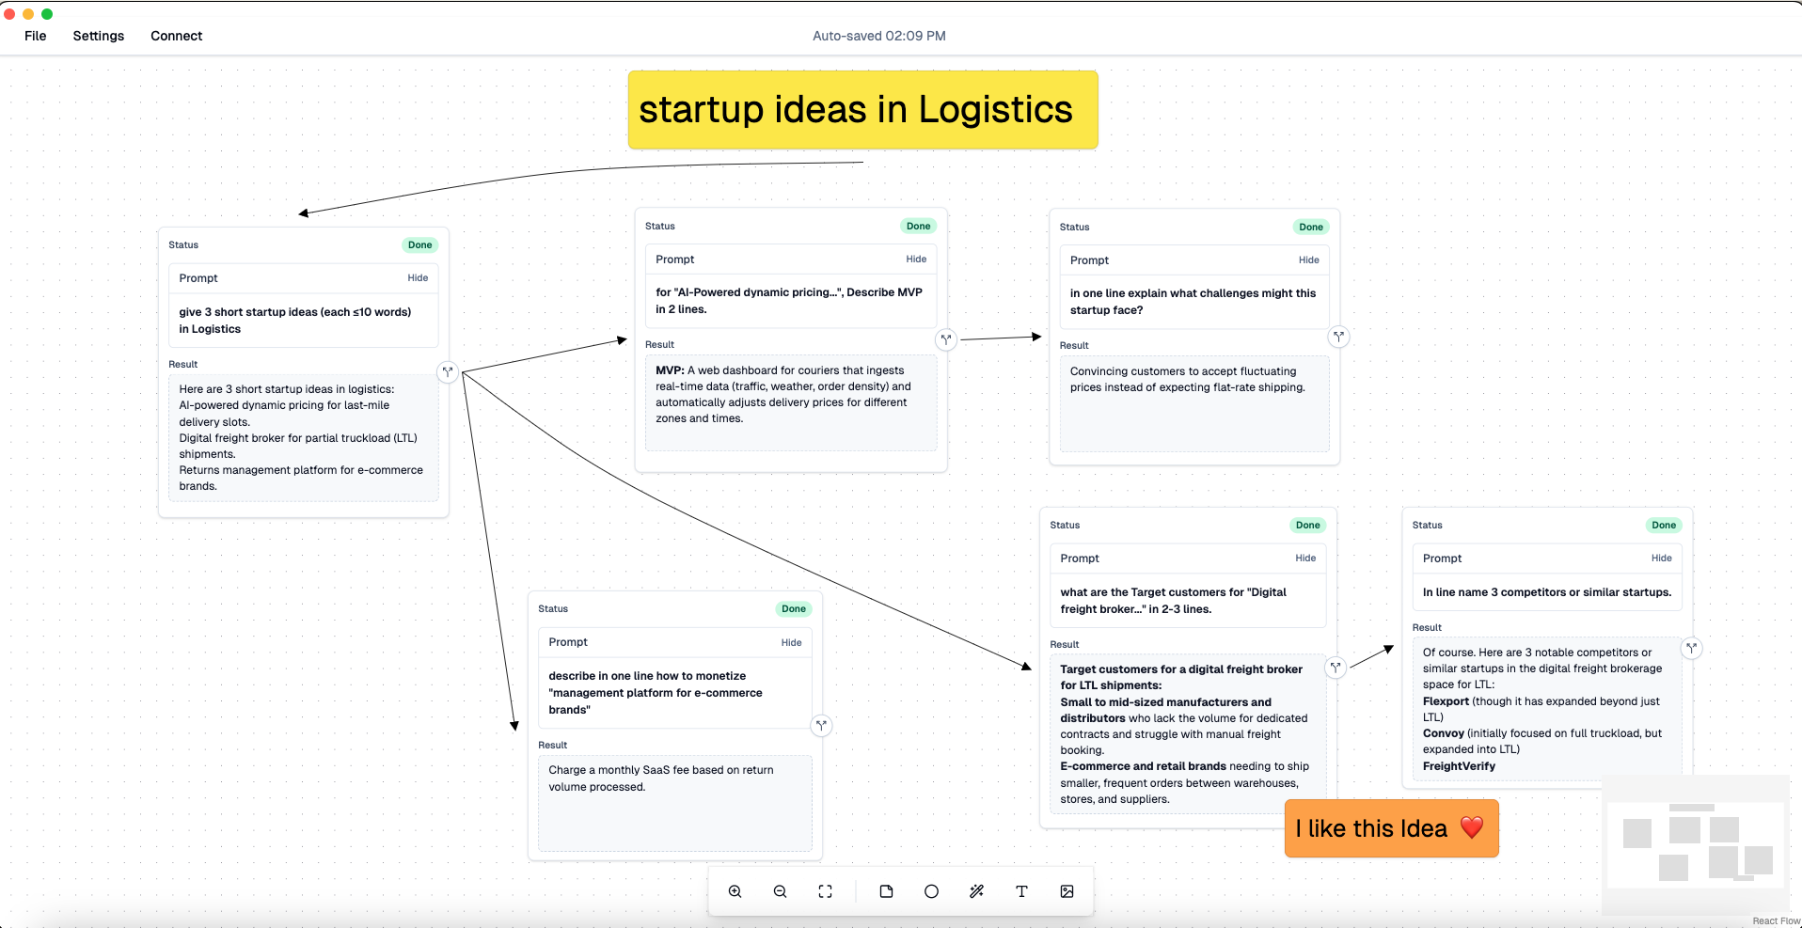Click Done status badge on 'Describe MVP' node

tap(918, 227)
